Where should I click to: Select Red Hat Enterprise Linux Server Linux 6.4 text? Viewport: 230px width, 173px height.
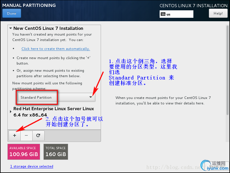click(x=54, y=112)
